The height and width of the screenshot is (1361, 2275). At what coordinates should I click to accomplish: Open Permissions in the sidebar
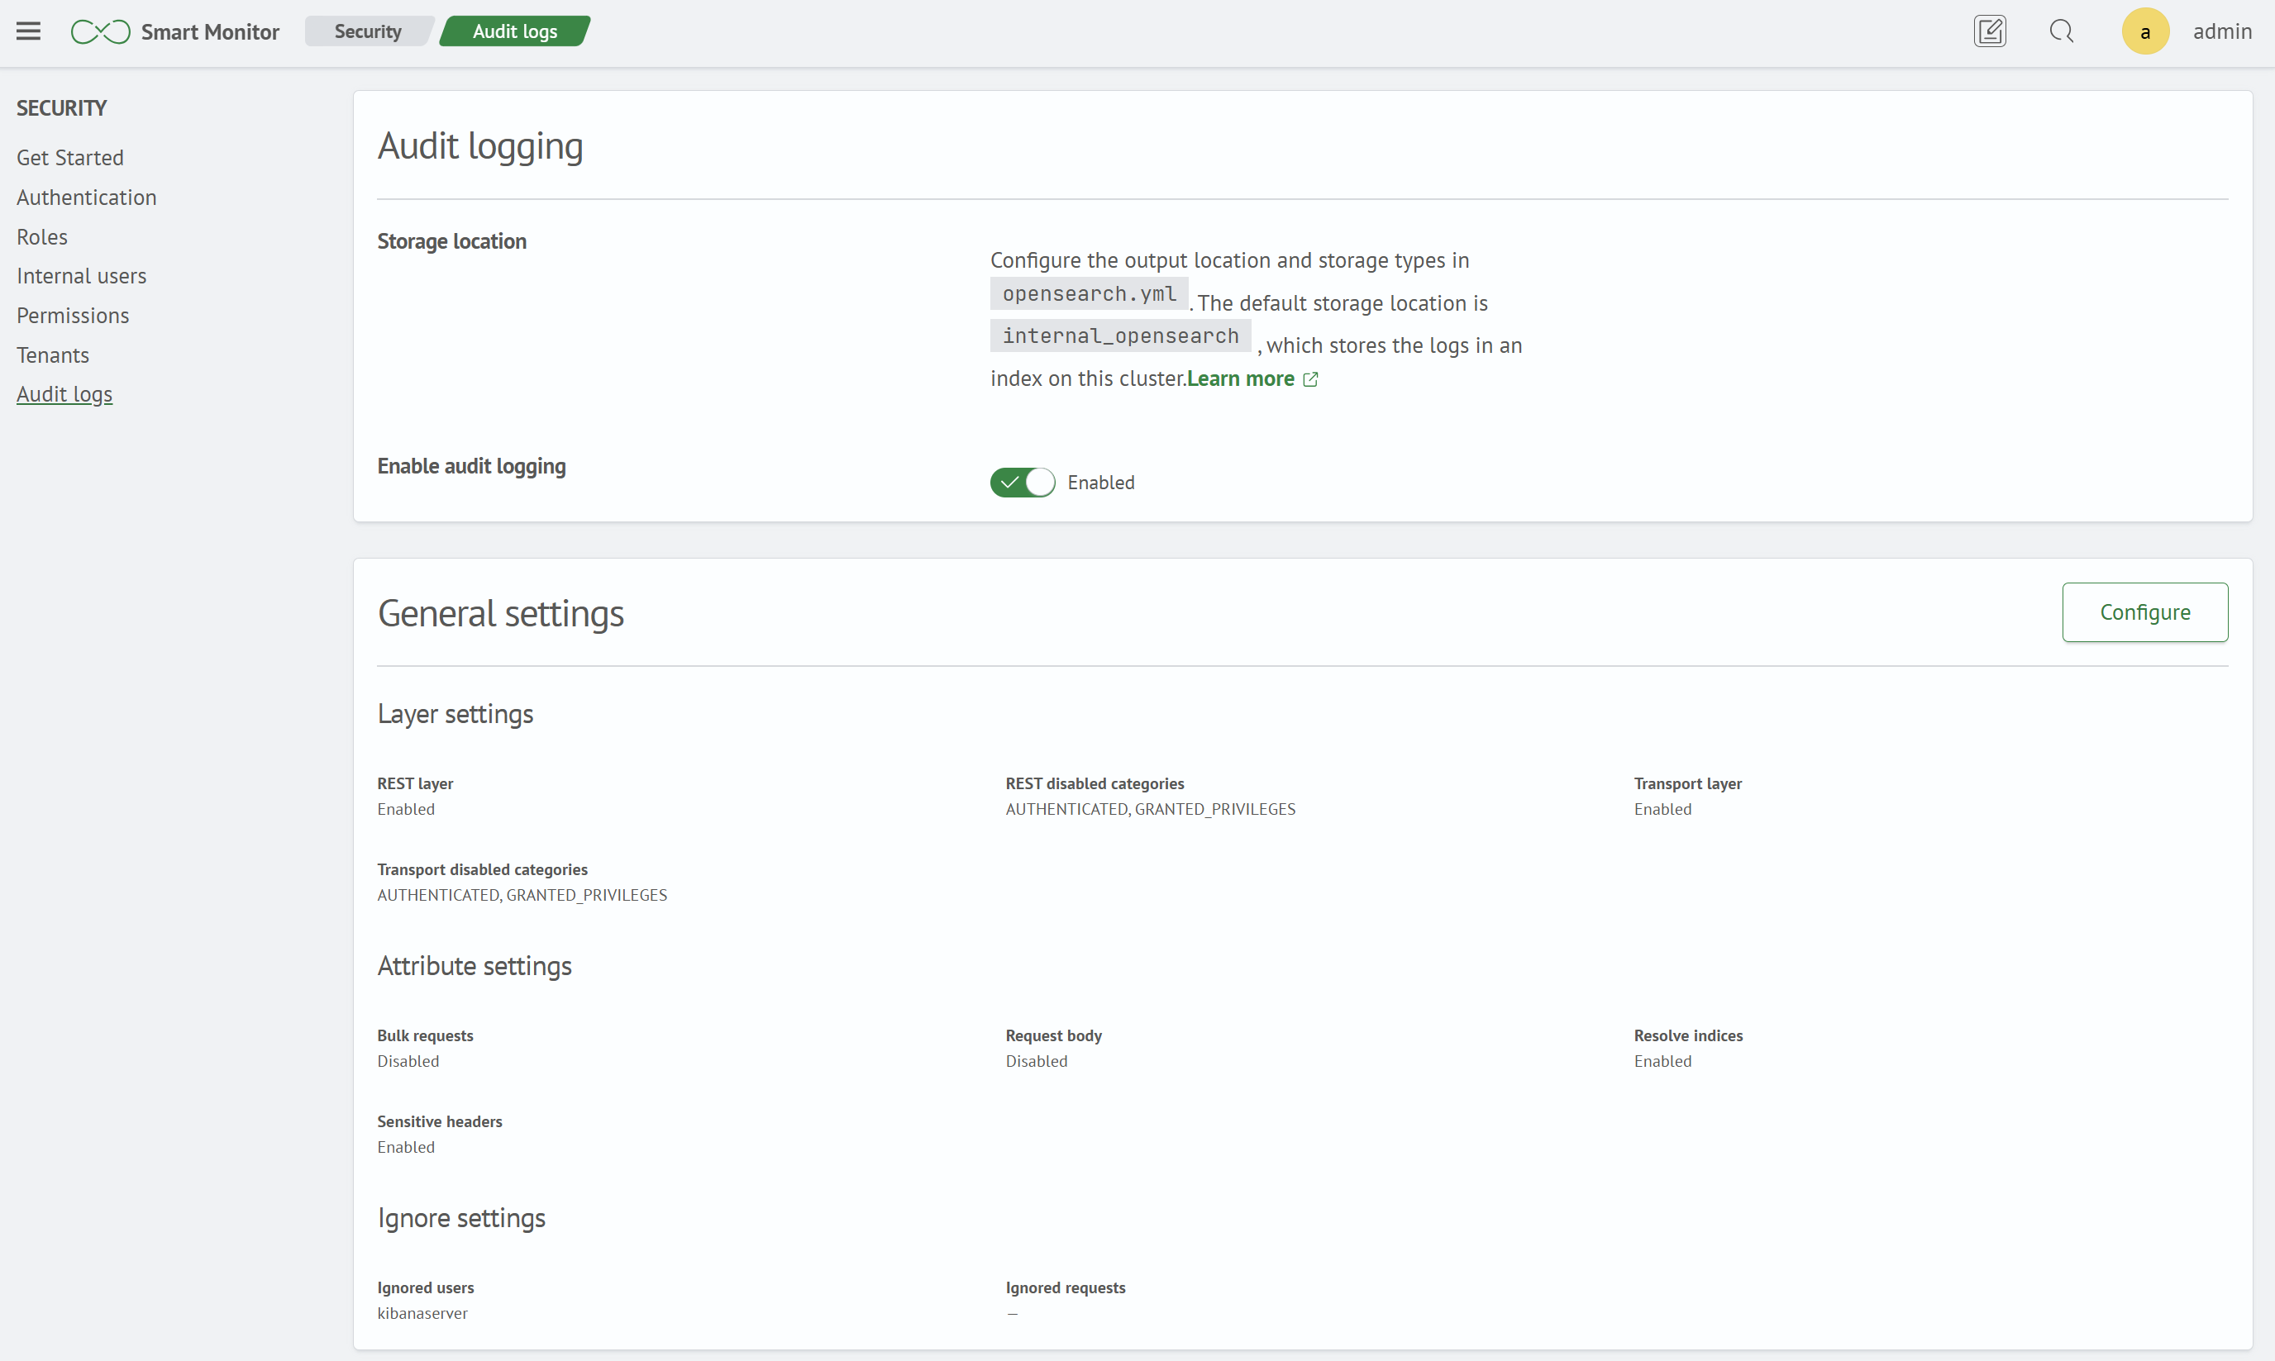(73, 316)
